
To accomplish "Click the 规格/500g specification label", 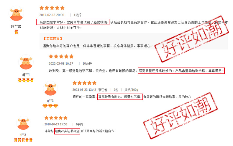I will pos(131,90).
